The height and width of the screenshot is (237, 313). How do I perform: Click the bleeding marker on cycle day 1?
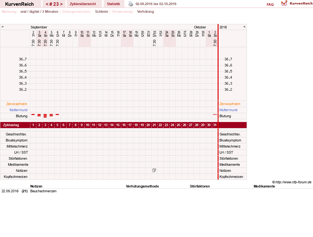pos(33,114)
